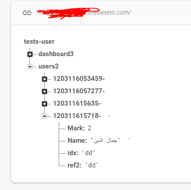Select the tests-user root node
The height and width of the screenshot is (190, 191).
coord(39,42)
